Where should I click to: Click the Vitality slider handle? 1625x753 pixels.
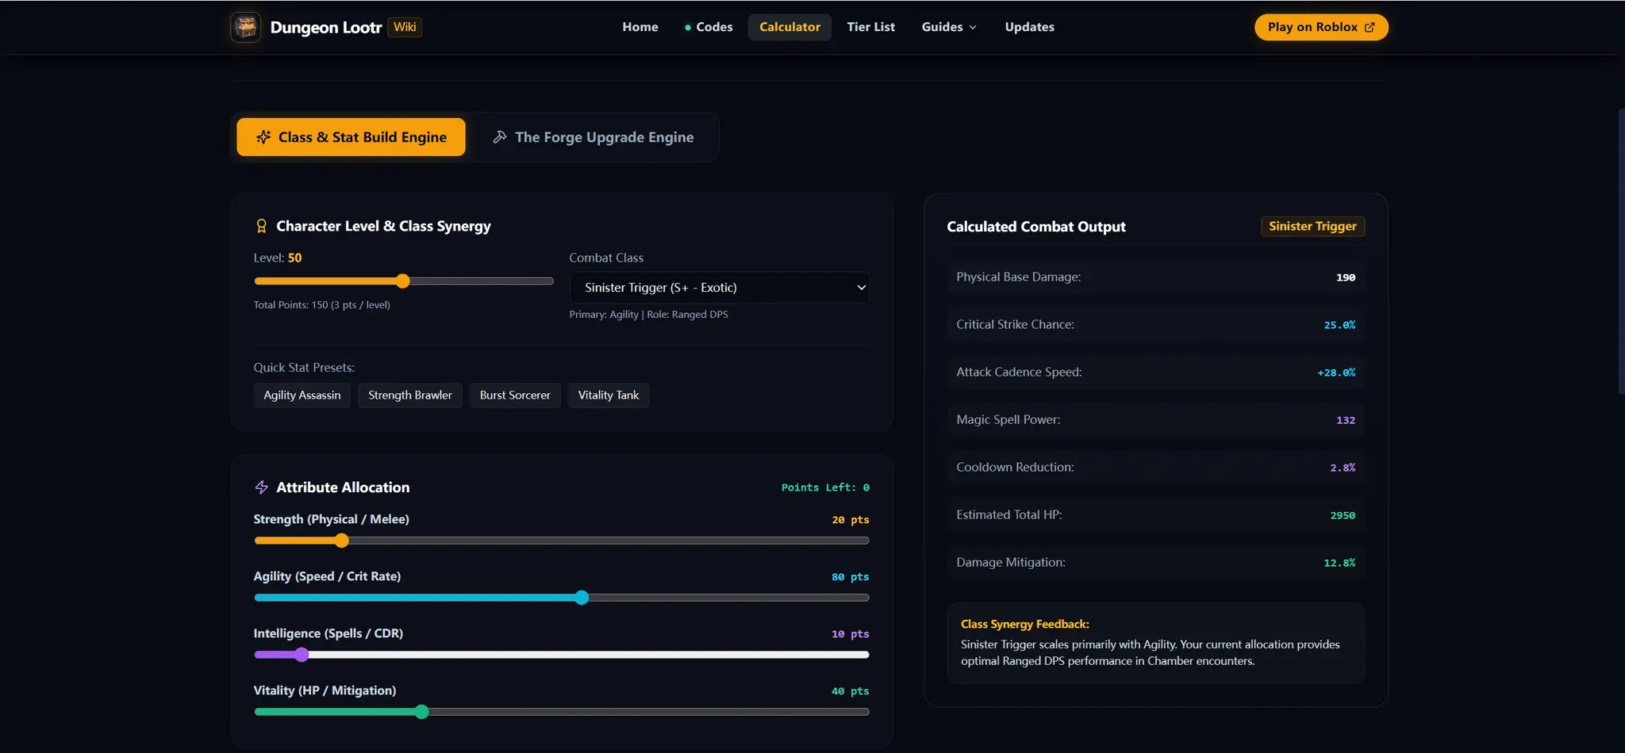click(x=422, y=712)
